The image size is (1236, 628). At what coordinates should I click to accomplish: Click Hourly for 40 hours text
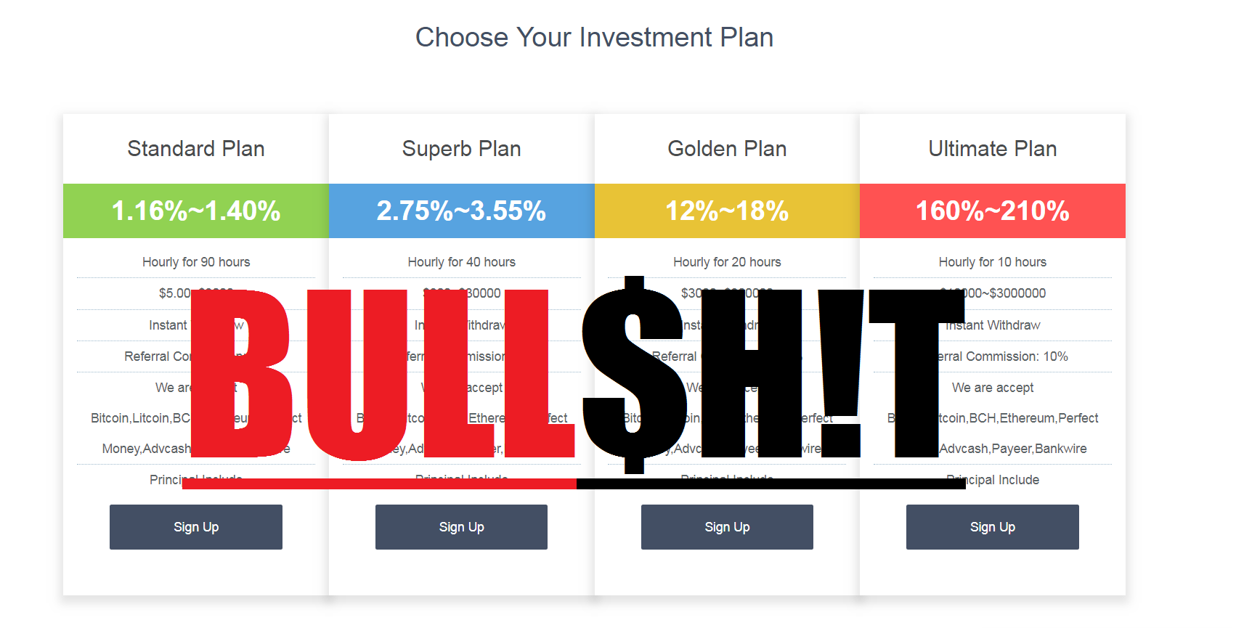462,262
